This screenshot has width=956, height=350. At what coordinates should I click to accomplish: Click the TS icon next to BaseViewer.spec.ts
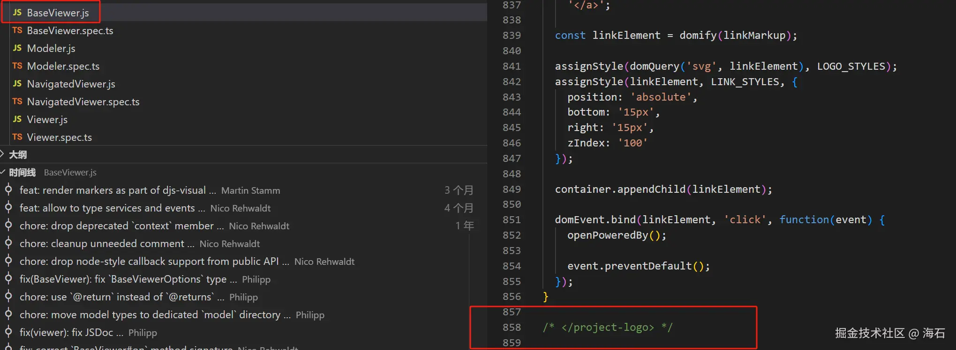[x=17, y=30]
